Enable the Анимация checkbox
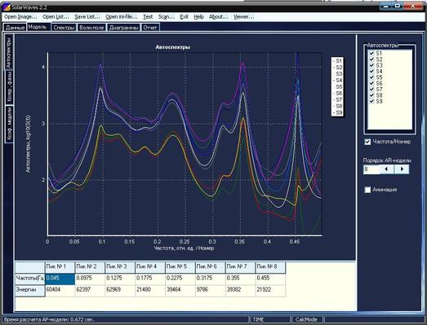This screenshot has width=427, height=325. pos(367,190)
